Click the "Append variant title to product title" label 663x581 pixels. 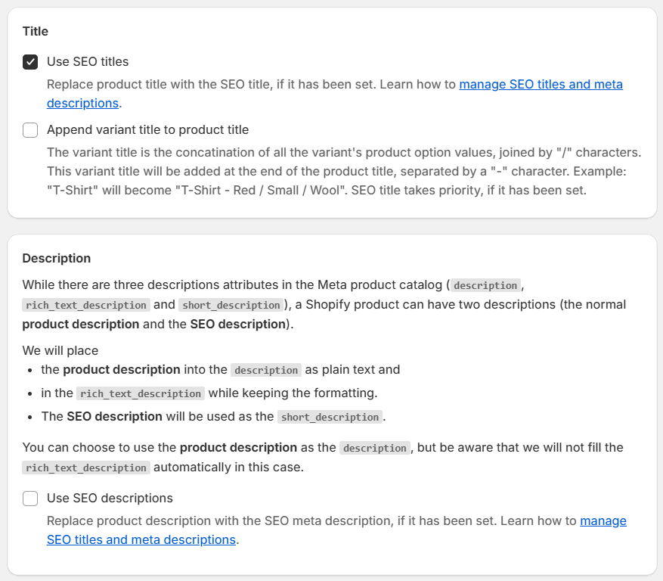[147, 130]
